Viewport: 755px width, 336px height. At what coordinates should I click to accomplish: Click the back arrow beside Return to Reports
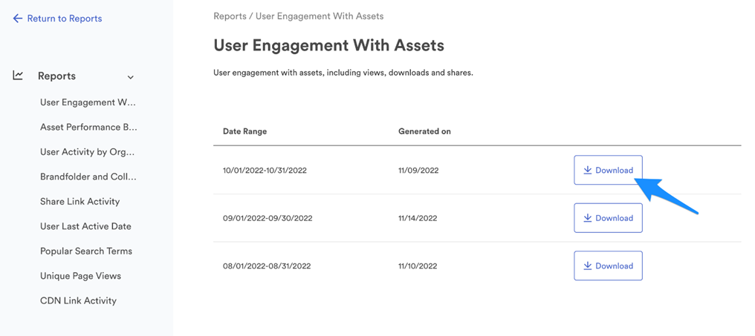click(x=17, y=19)
